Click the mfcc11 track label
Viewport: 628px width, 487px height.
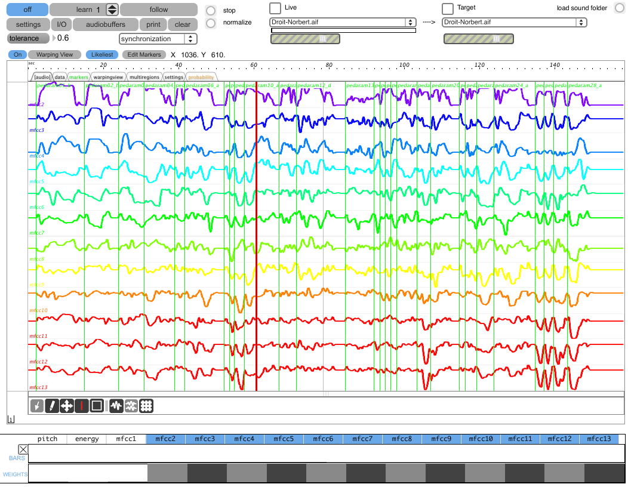click(38, 335)
